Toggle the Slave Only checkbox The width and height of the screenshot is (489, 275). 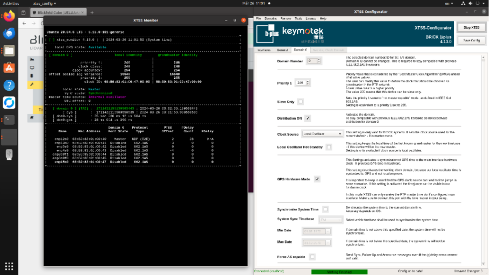point(300,102)
